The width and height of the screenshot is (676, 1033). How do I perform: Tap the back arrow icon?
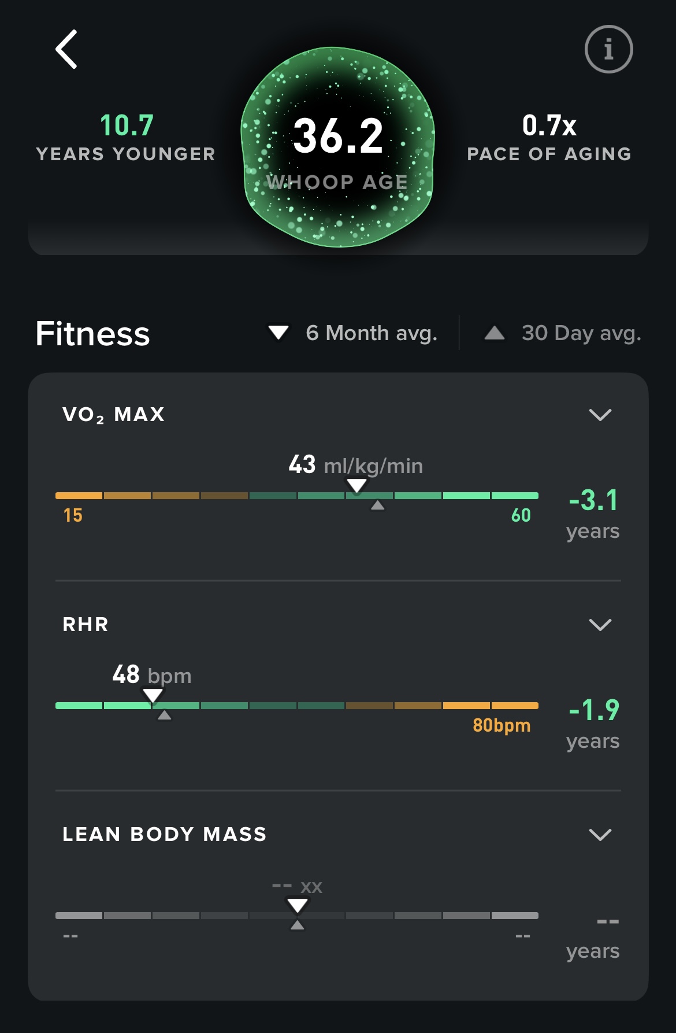[x=67, y=49]
